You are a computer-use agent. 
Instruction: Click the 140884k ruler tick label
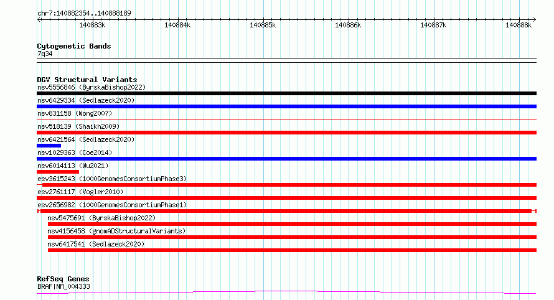pyautogui.click(x=177, y=25)
